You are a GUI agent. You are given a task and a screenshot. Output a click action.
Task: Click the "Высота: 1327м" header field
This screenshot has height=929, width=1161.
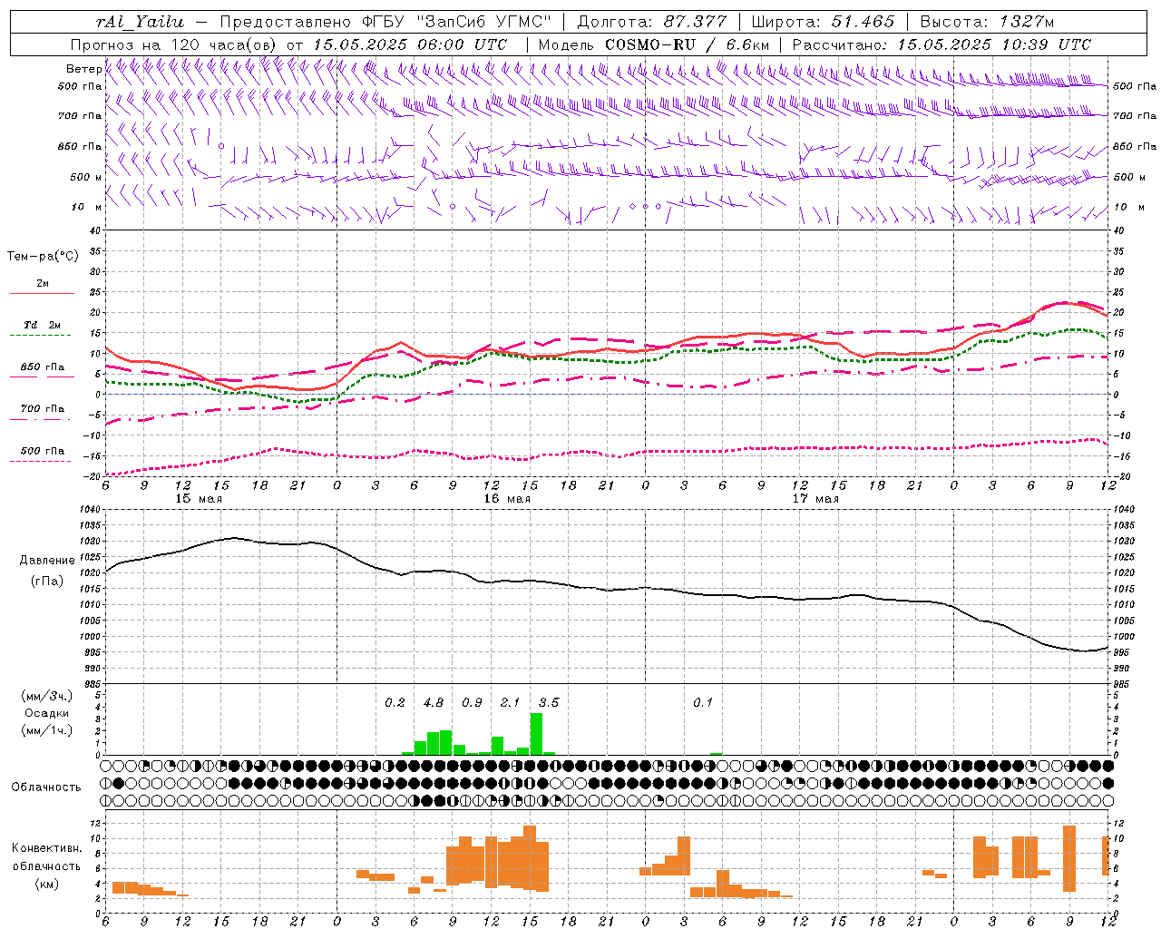coord(987,22)
